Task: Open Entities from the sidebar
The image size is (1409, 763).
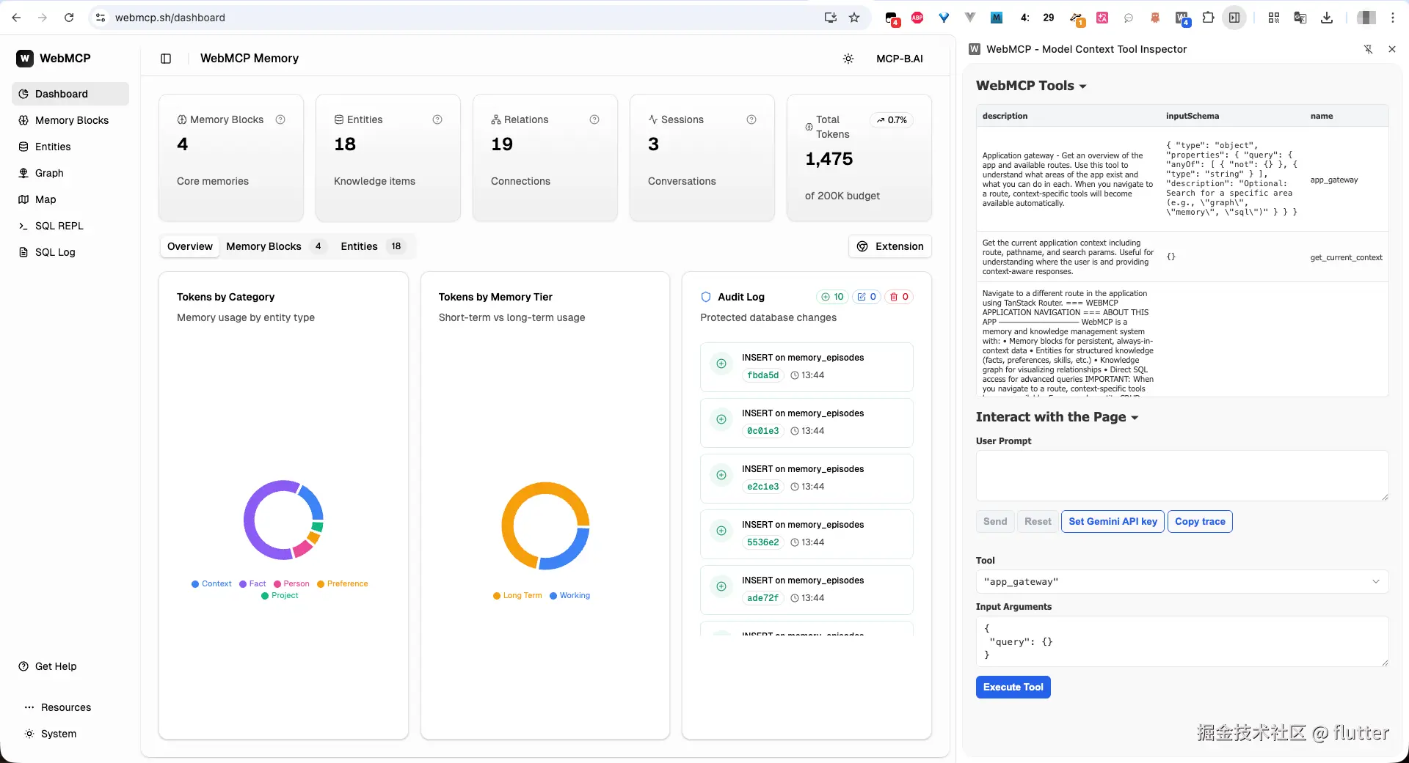Action: pos(52,147)
